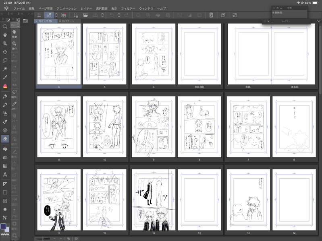
Task: Click the スポイ quick access button
Action: pyautogui.click(x=15, y=105)
